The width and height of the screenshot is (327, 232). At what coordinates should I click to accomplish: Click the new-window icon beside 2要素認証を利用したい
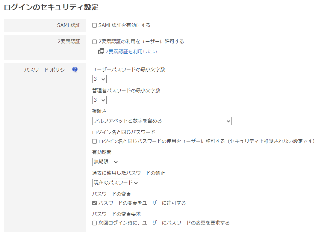101,52
